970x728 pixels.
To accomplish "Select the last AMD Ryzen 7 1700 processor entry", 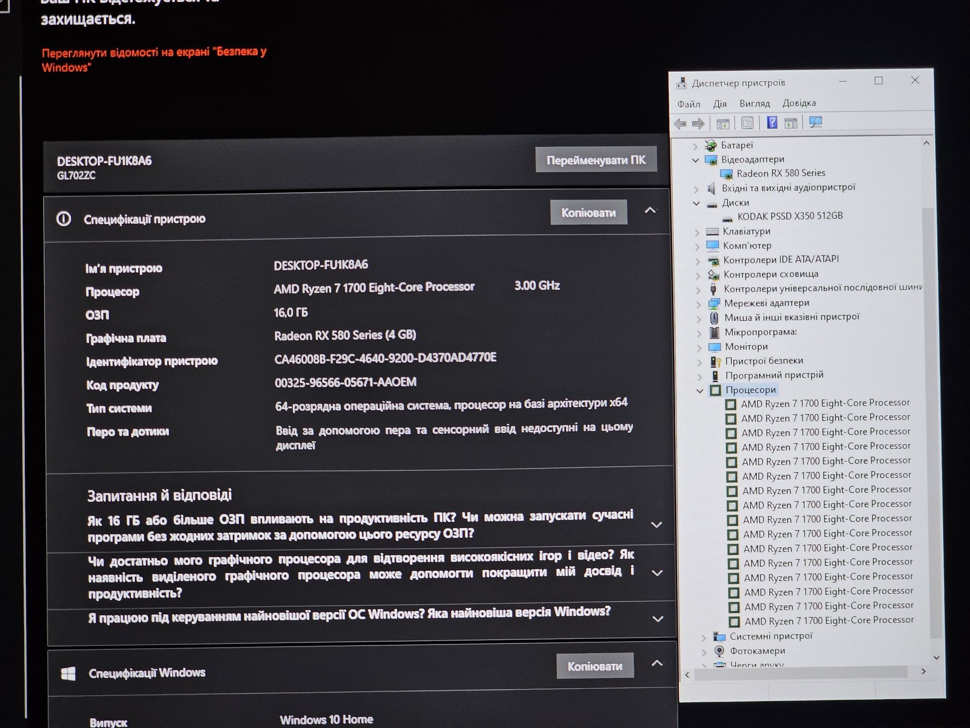I will coord(829,621).
